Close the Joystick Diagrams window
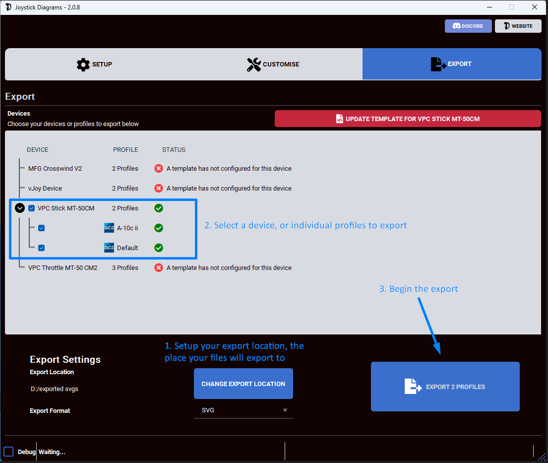The height and width of the screenshot is (463, 548). click(x=535, y=7)
